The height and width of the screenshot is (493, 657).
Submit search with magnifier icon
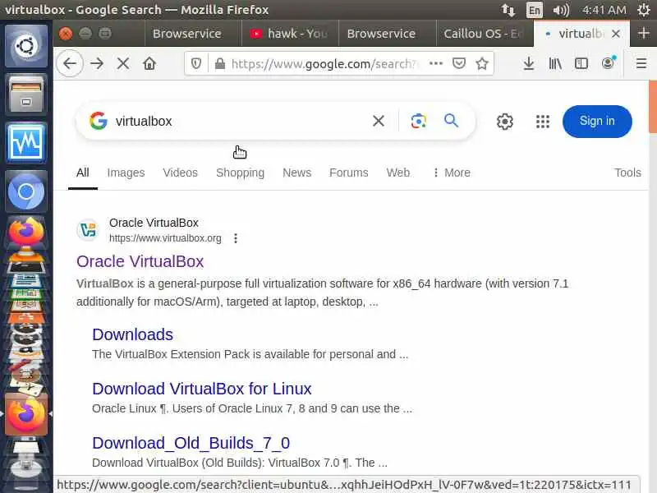click(451, 121)
